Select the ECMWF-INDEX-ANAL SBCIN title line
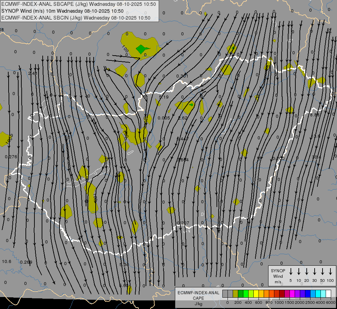 [76, 18]
